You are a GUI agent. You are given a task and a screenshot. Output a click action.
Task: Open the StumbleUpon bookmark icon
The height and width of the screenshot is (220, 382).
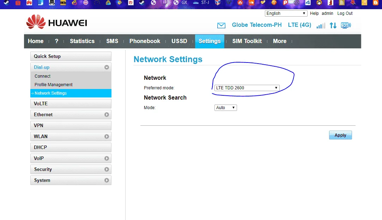(240, 3)
